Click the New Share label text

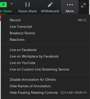pos(6,11)
